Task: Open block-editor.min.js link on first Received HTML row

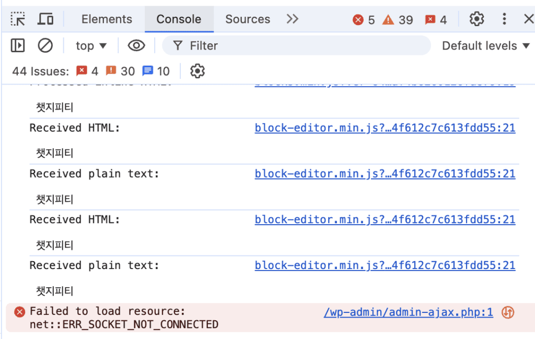Action: (x=385, y=128)
